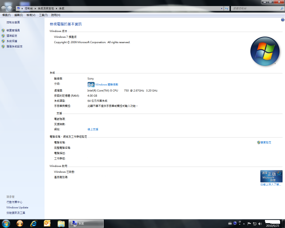The image size is (285, 228).
Task: Click the computer icon in address bar
Action: coord(18,8)
